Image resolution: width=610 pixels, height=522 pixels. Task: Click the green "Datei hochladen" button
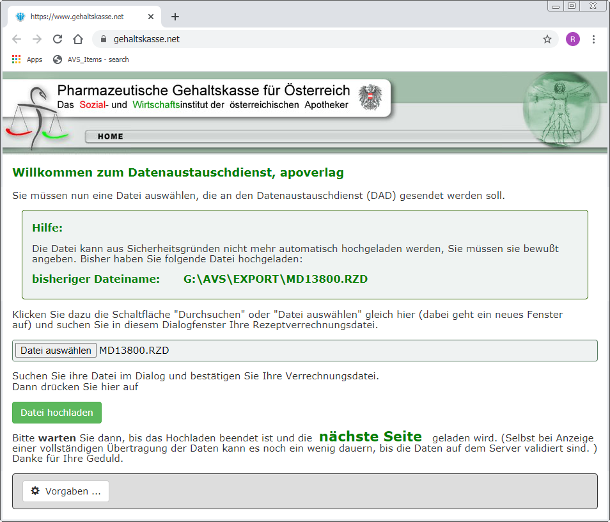[x=57, y=413]
